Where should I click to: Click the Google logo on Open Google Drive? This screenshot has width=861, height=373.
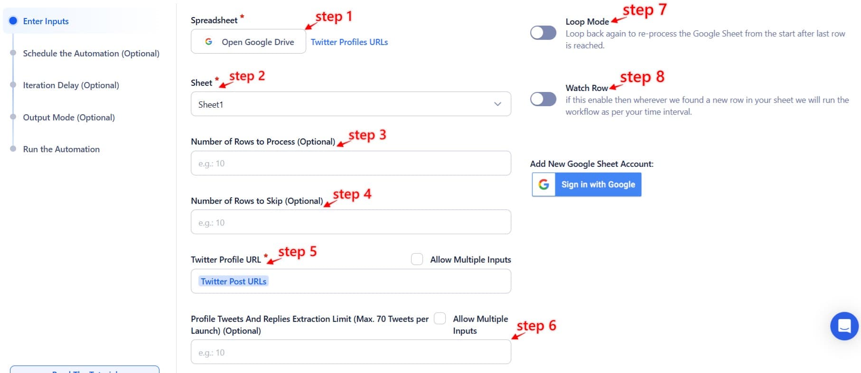click(209, 42)
